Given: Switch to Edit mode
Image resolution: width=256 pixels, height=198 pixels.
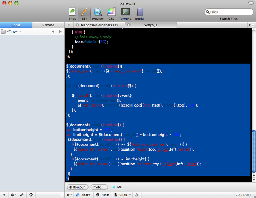Looking at the screenshot, I should coord(84,14).
